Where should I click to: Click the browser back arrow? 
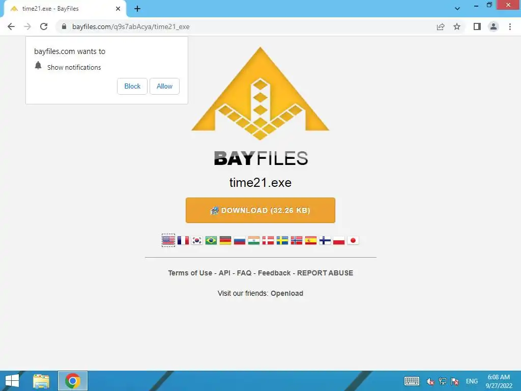11,26
